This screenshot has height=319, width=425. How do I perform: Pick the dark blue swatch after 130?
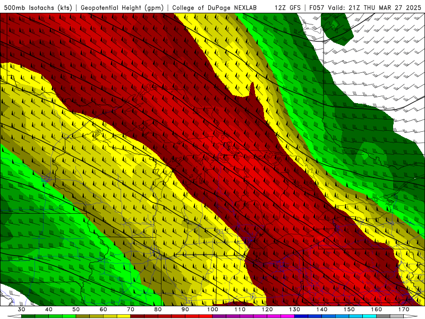click(x=301, y=316)
